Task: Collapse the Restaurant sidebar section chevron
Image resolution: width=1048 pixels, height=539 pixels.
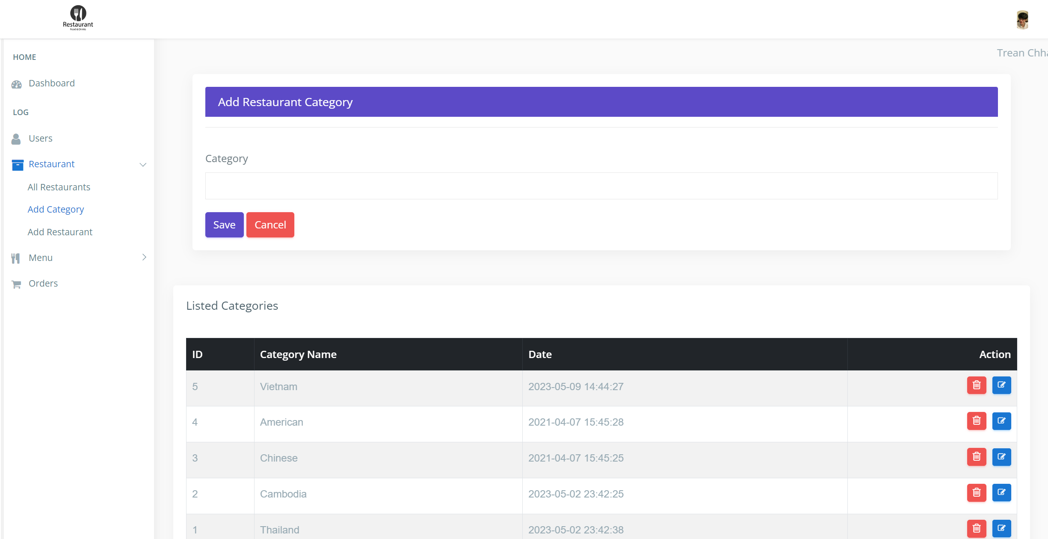Action: coord(143,165)
